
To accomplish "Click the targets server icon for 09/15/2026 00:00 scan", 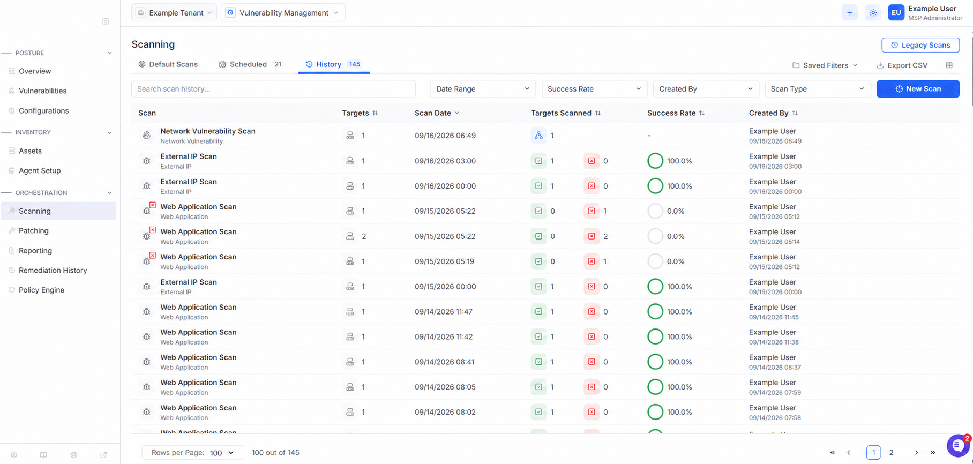I will point(350,287).
